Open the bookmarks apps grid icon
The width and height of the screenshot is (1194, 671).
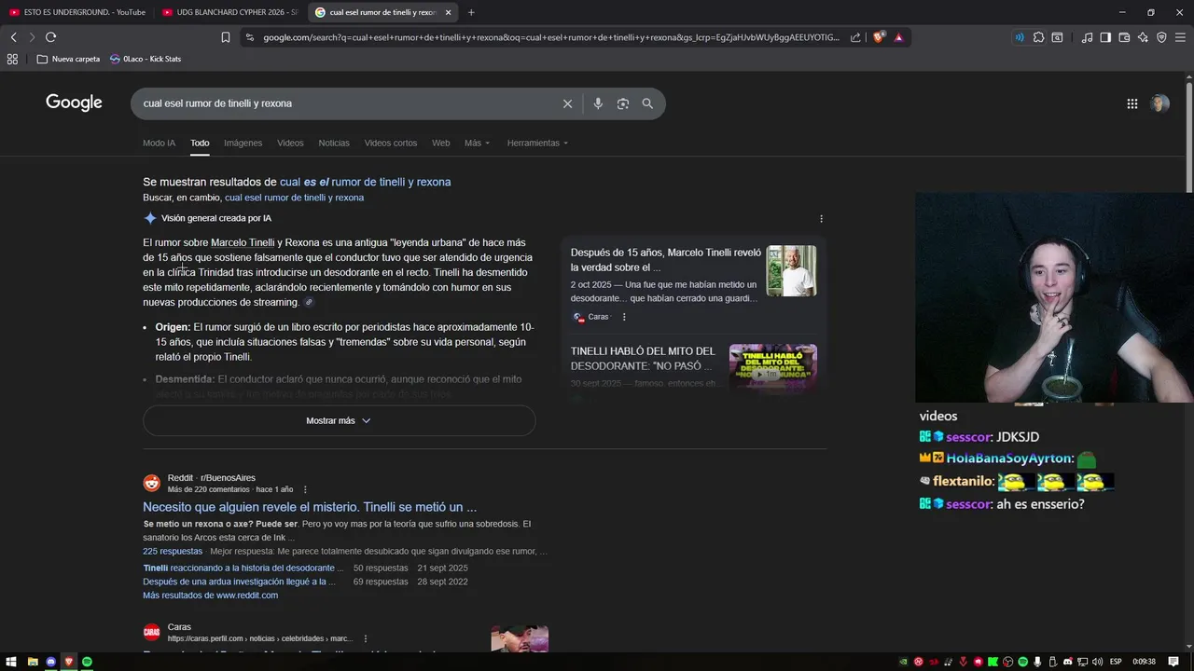point(12,59)
